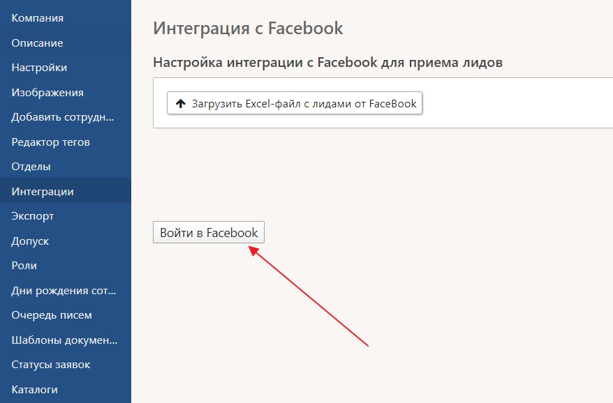
Task: Select Изображения in the left menu
Action: pos(47,93)
